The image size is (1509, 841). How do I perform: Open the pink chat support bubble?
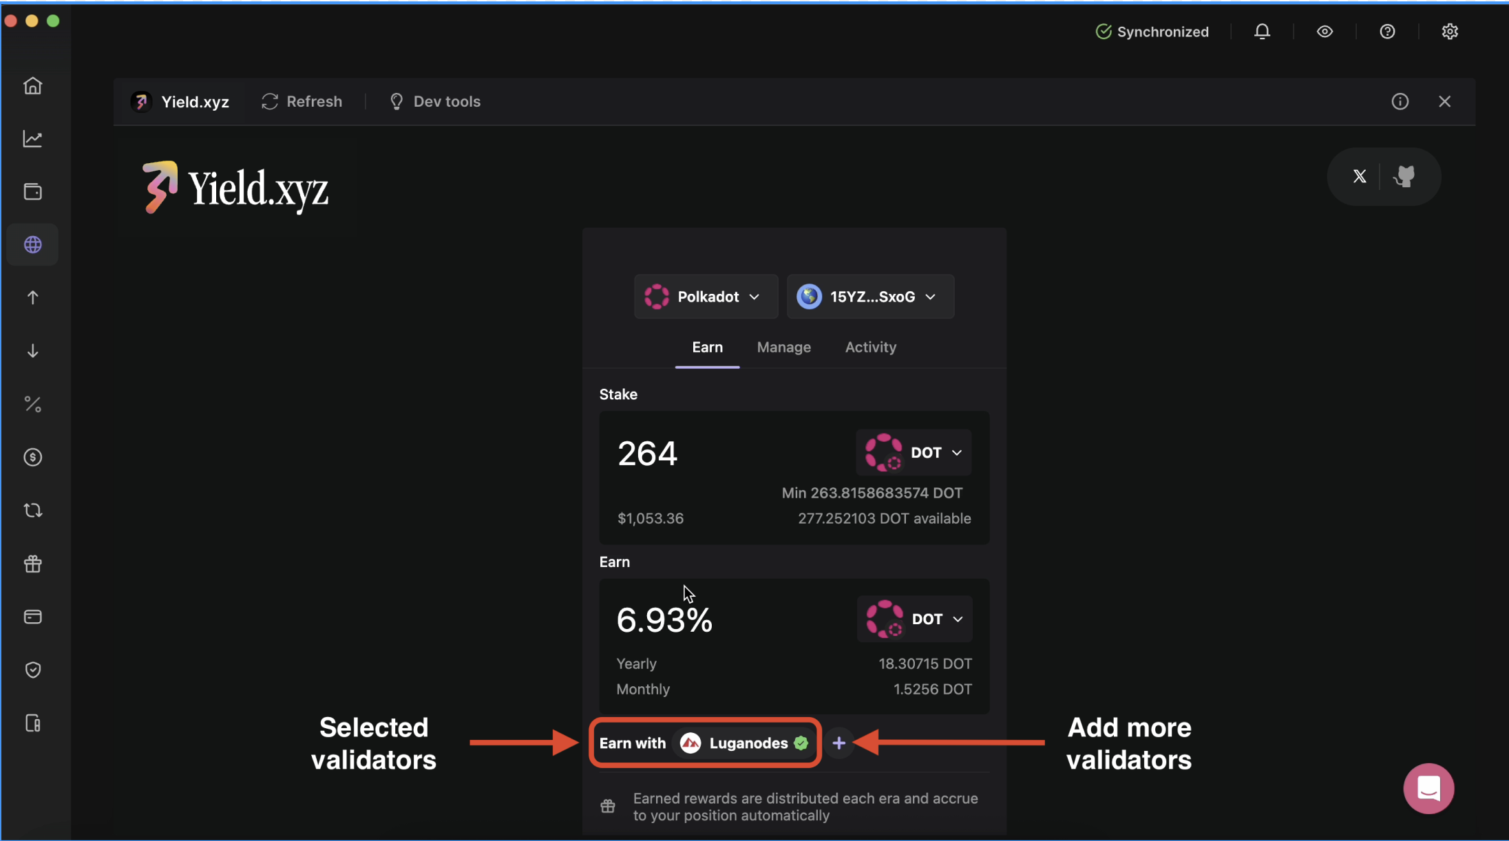pyautogui.click(x=1428, y=789)
